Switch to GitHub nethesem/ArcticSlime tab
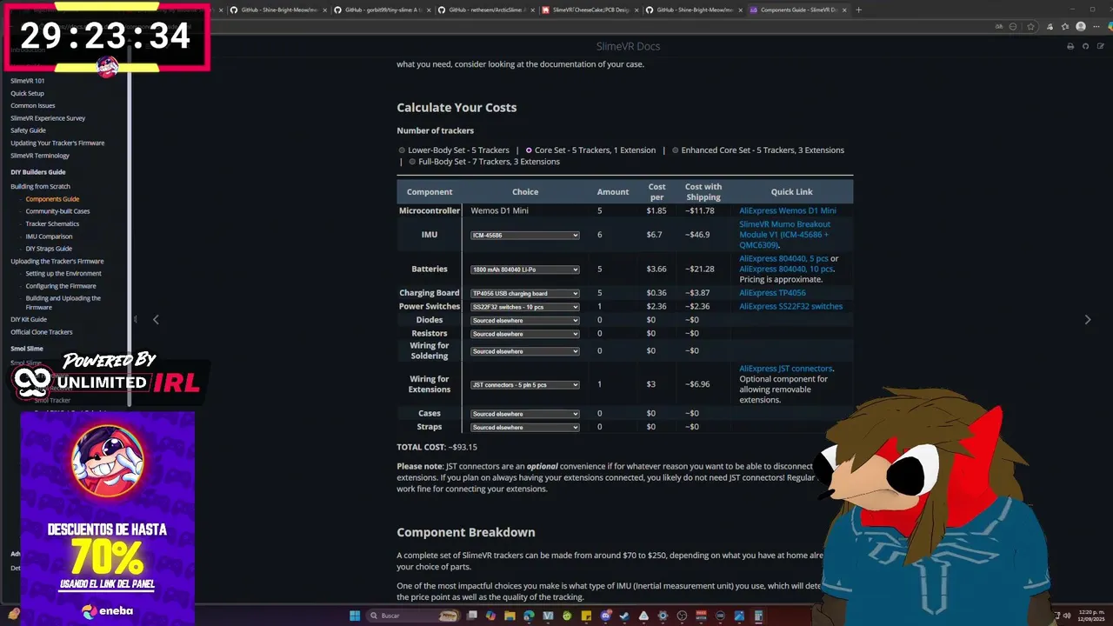Image resolution: width=1113 pixels, height=626 pixels. 485,10
